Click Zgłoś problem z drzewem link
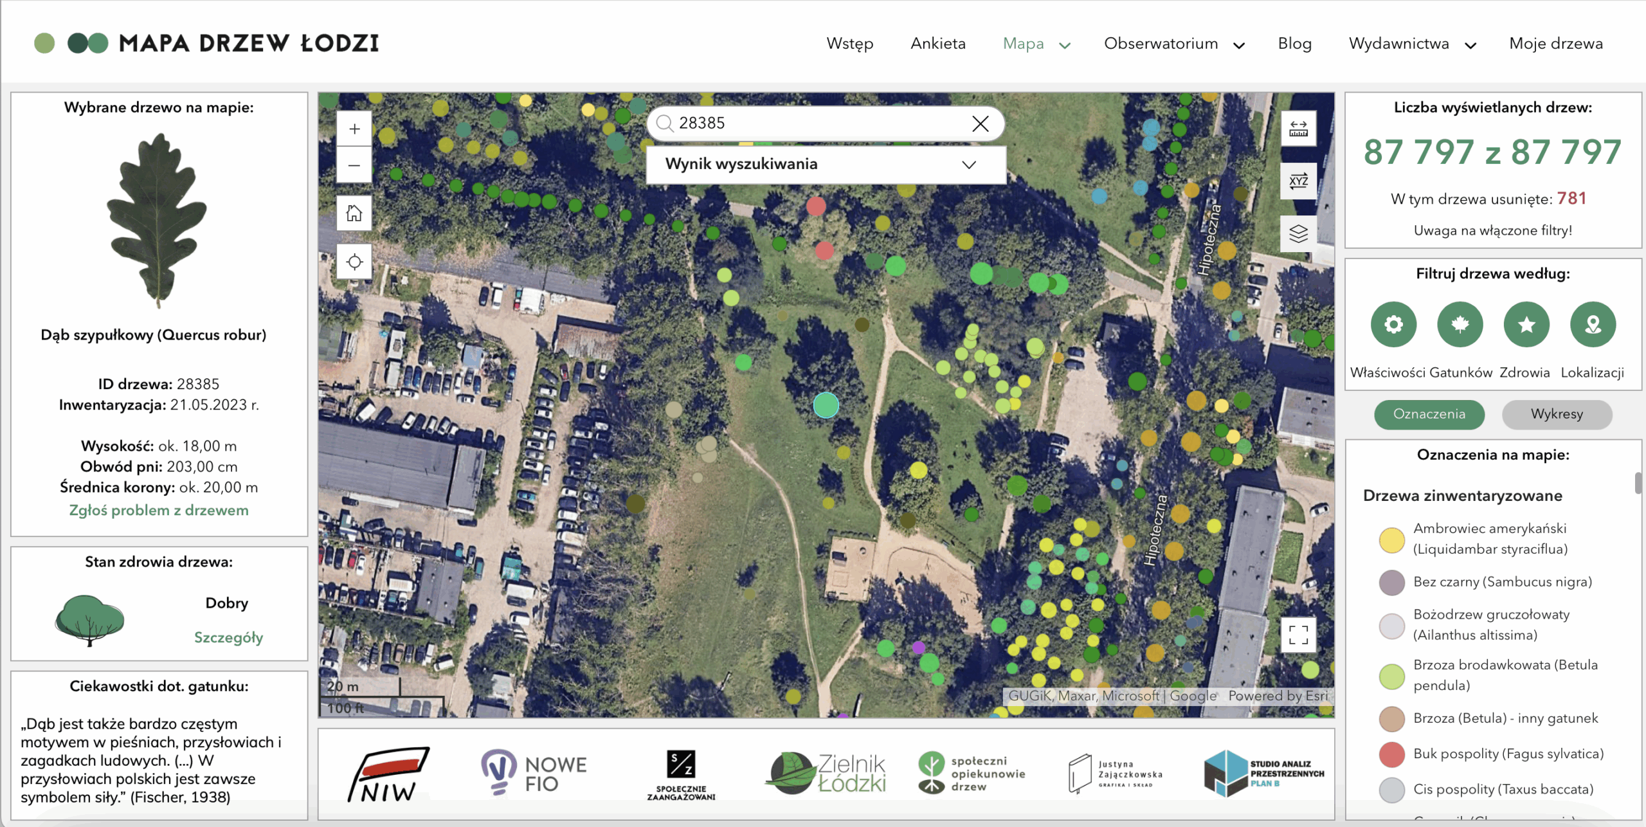1646x827 pixels. click(159, 510)
